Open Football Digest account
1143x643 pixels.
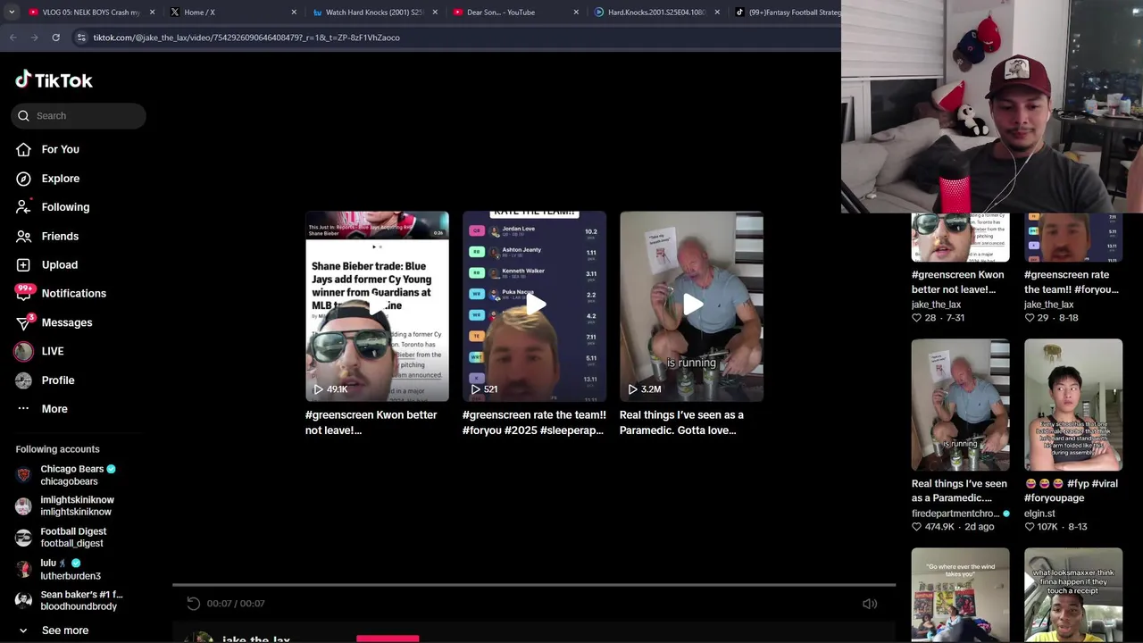pos(71,538)
